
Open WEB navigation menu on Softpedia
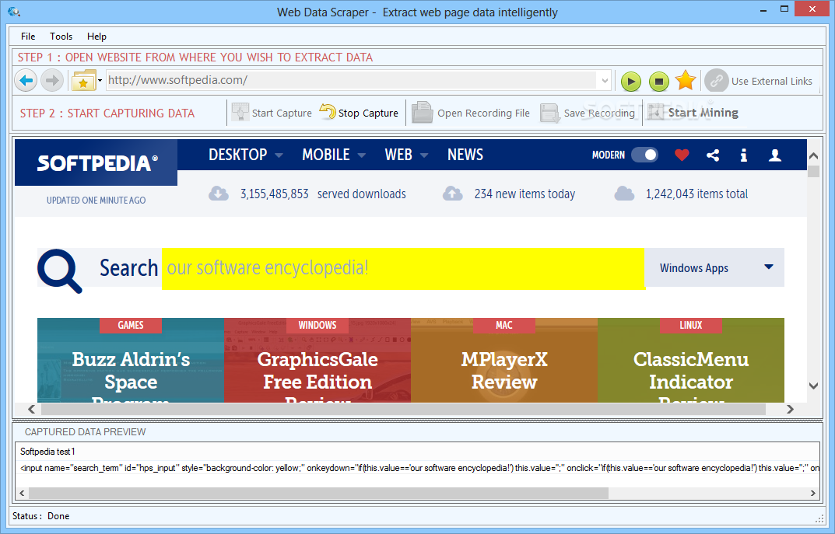(x=398, y=155)
